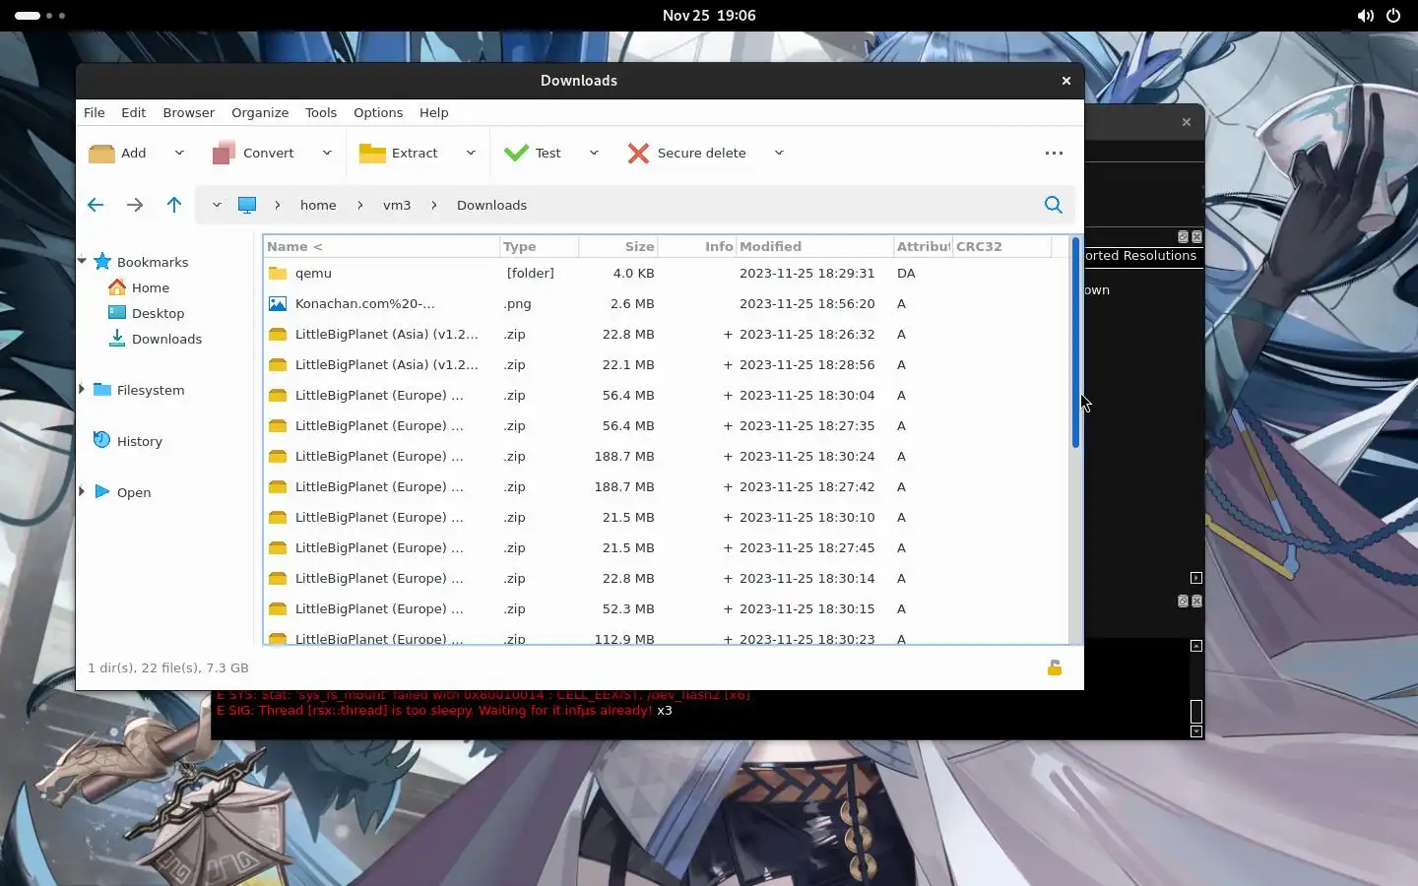Sort by the Name column header
The width and height of the screenshot is (1418, 886).
tap(381, 246)
